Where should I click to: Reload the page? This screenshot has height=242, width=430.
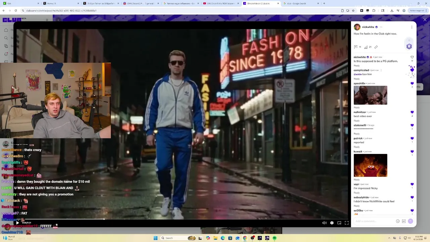15,10
